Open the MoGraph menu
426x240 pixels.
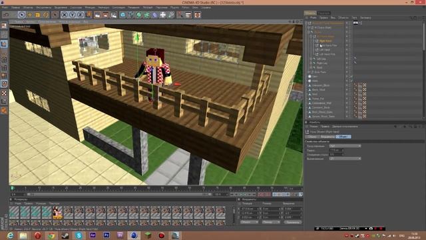click(x=148, y=7)
